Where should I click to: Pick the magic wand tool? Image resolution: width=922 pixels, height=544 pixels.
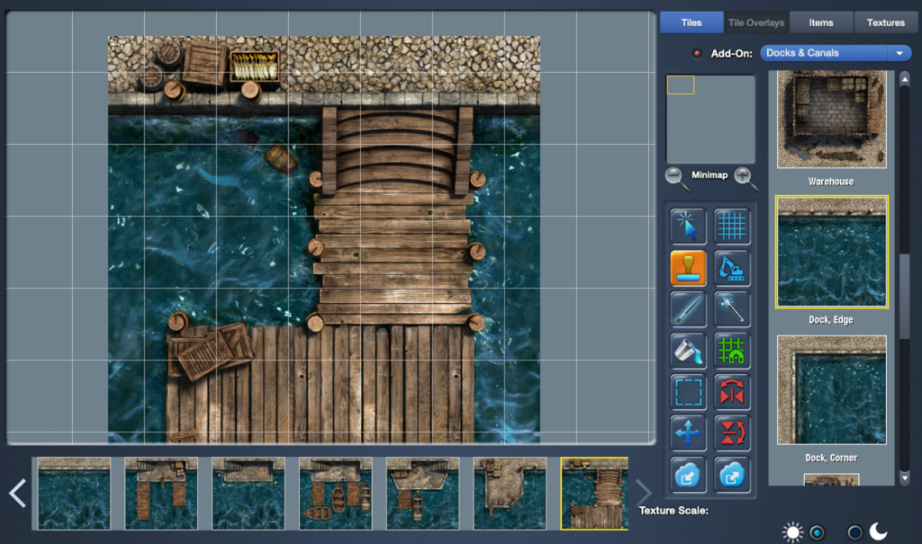(732, 309)
